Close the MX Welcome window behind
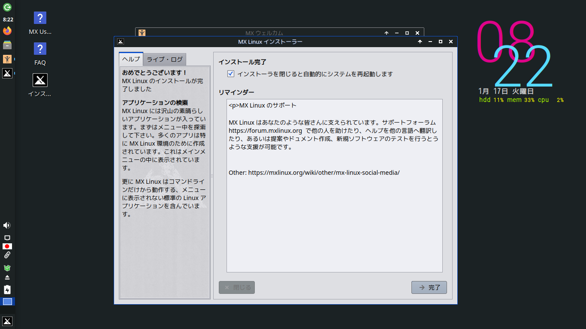This screenshot has height=329, width=586. pos(417,33)
